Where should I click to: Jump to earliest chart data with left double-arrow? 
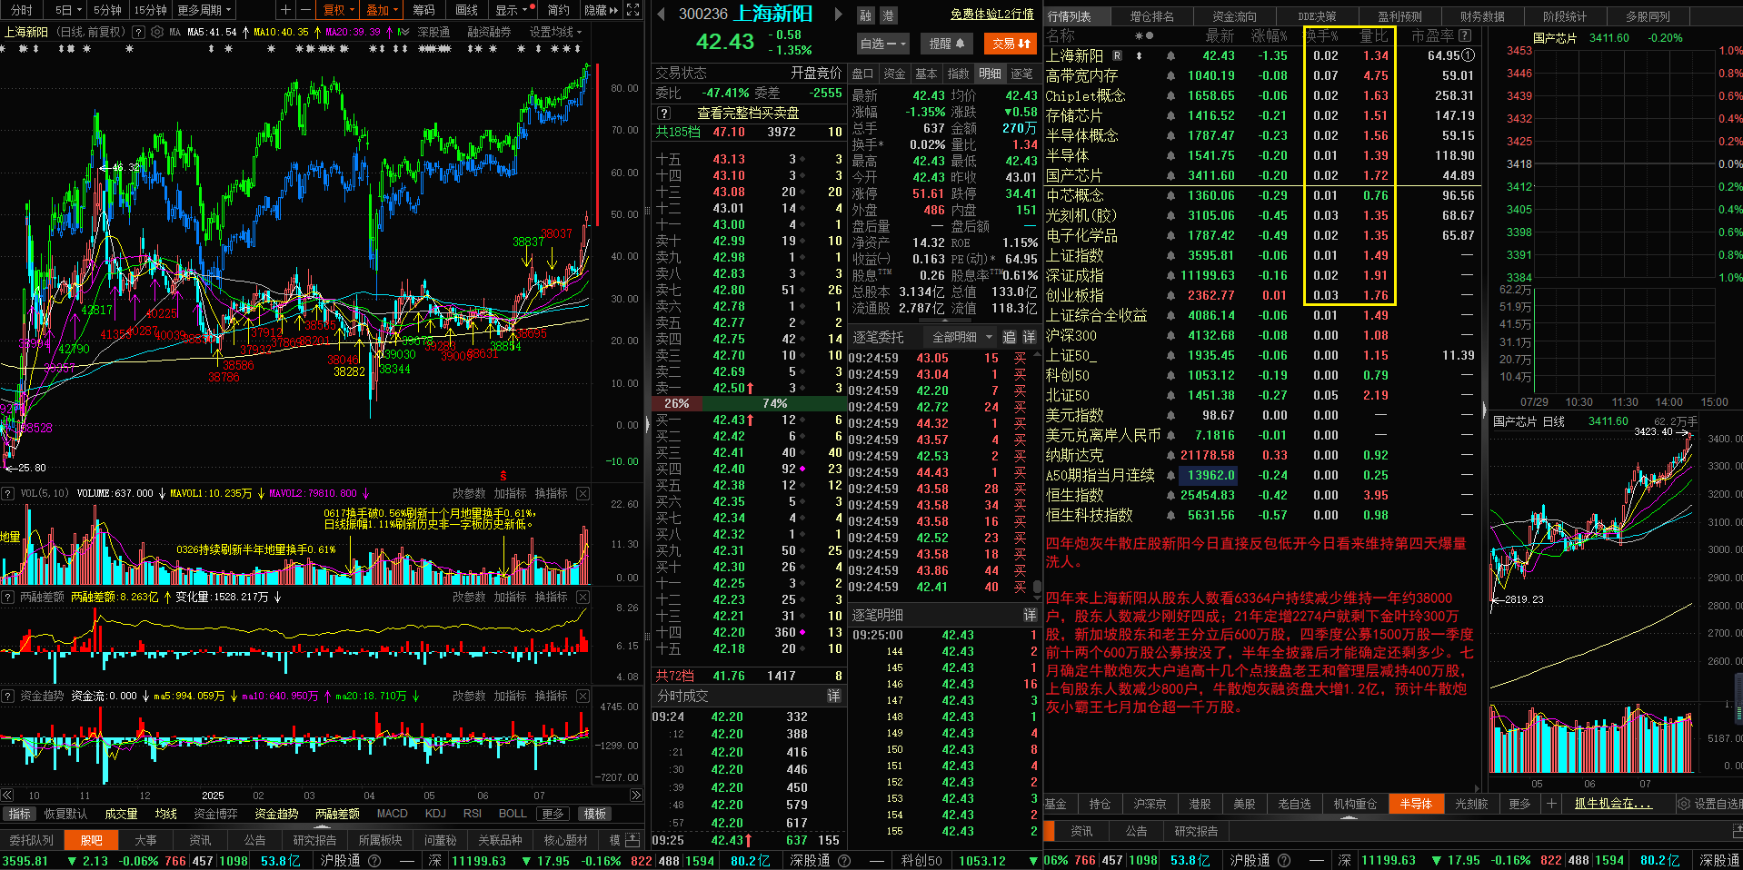click(7, 795)
